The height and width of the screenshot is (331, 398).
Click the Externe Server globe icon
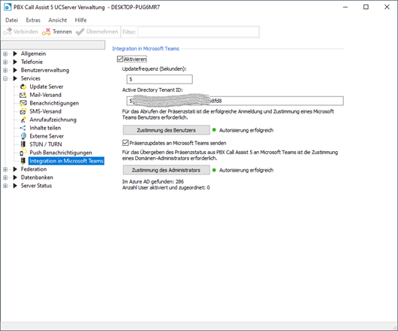tap(23, 136)
